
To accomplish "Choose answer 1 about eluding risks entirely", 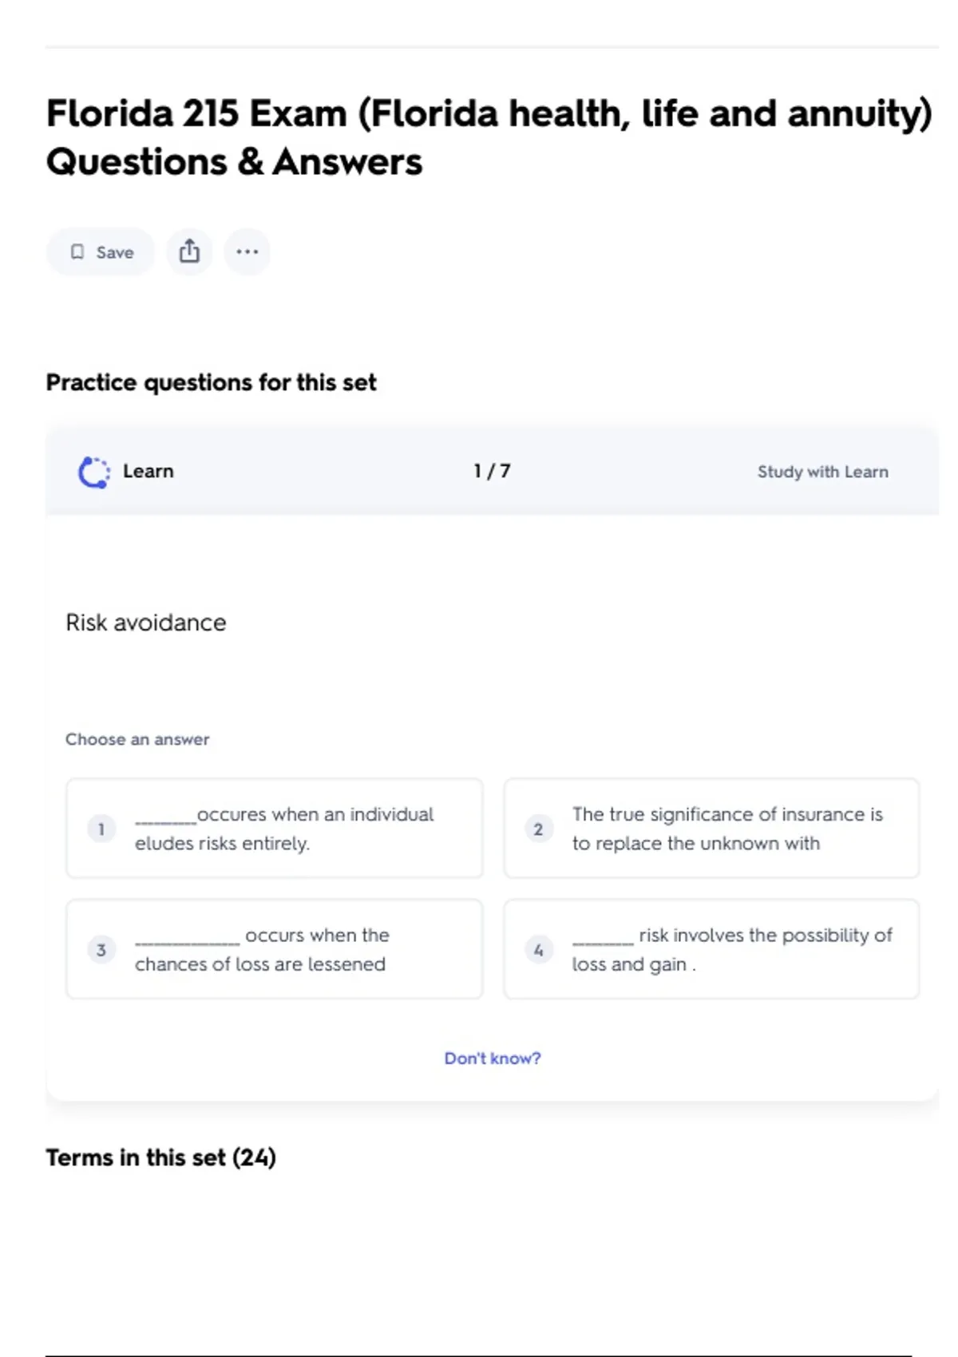I will click(275, 829).
